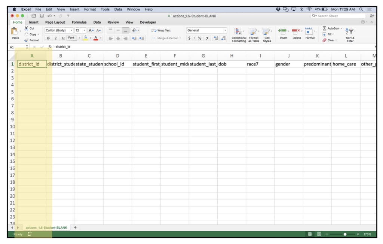The height and width of the screenshot is (244, 383).
Task: Collapse the ribbon with the chevron
Action: (372, 22)
